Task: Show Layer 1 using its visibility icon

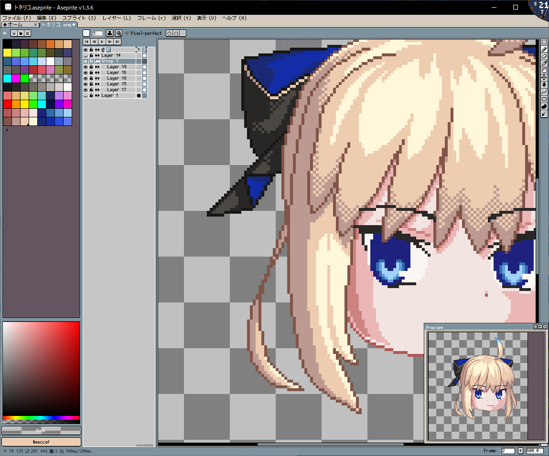Action: pyautogui.click(x=86, y=95)
